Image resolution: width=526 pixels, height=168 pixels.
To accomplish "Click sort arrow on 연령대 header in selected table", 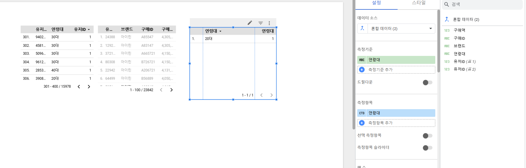I will 220,31.
